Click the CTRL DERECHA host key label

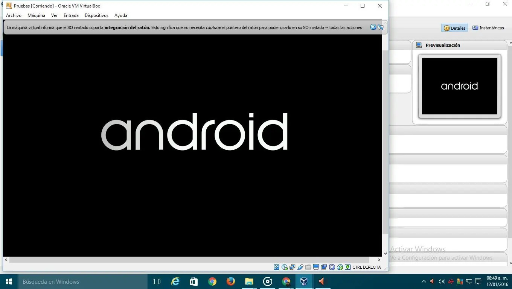367,267
